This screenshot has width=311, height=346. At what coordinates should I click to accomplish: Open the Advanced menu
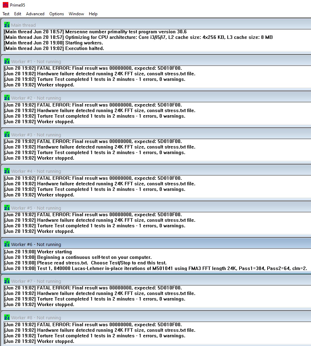[35, 14]
